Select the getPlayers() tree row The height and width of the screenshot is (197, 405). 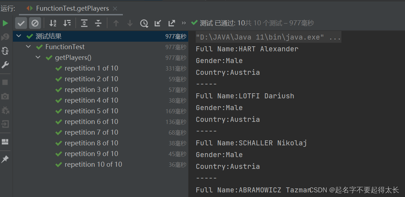(100, 58)
